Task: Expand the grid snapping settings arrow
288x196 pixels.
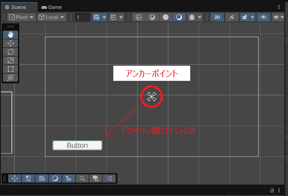Action: coord(121,17)
